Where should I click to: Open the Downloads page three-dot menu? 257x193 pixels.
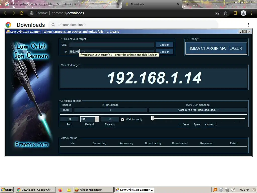click(248, 25)
